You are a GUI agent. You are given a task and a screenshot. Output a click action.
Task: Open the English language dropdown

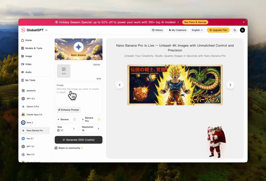(197, 30)
